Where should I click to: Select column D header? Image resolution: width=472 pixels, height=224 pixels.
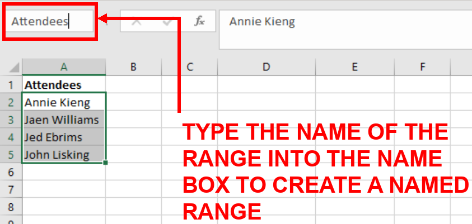[267, 67]
